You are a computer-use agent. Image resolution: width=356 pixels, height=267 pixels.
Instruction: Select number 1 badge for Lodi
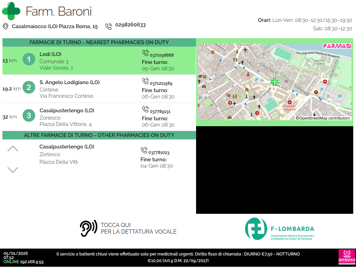click(x=29, y=59)
